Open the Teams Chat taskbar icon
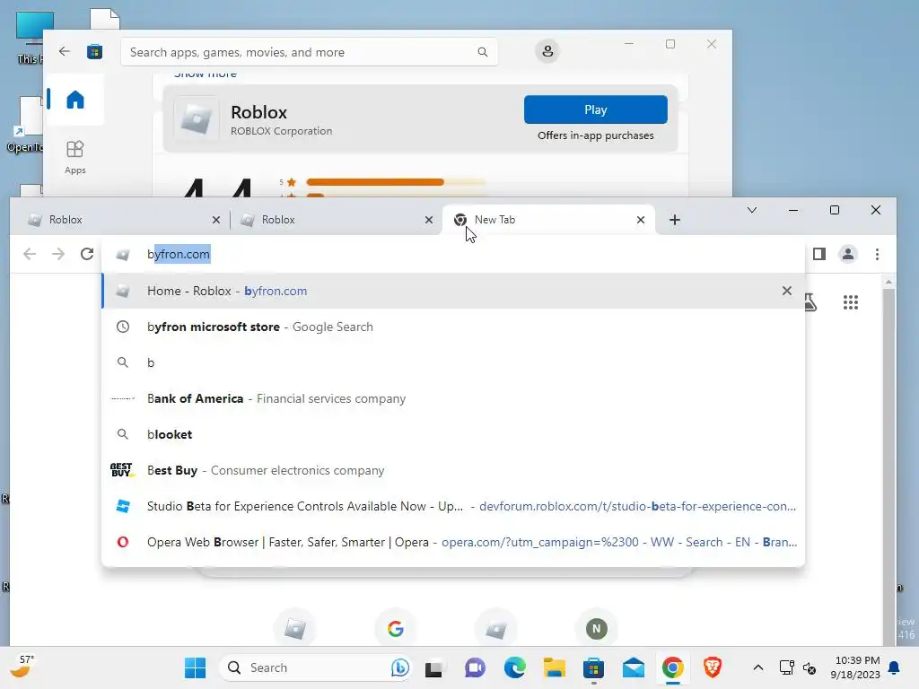The height and width of the screenshot is (689, 919). point(475,667)
